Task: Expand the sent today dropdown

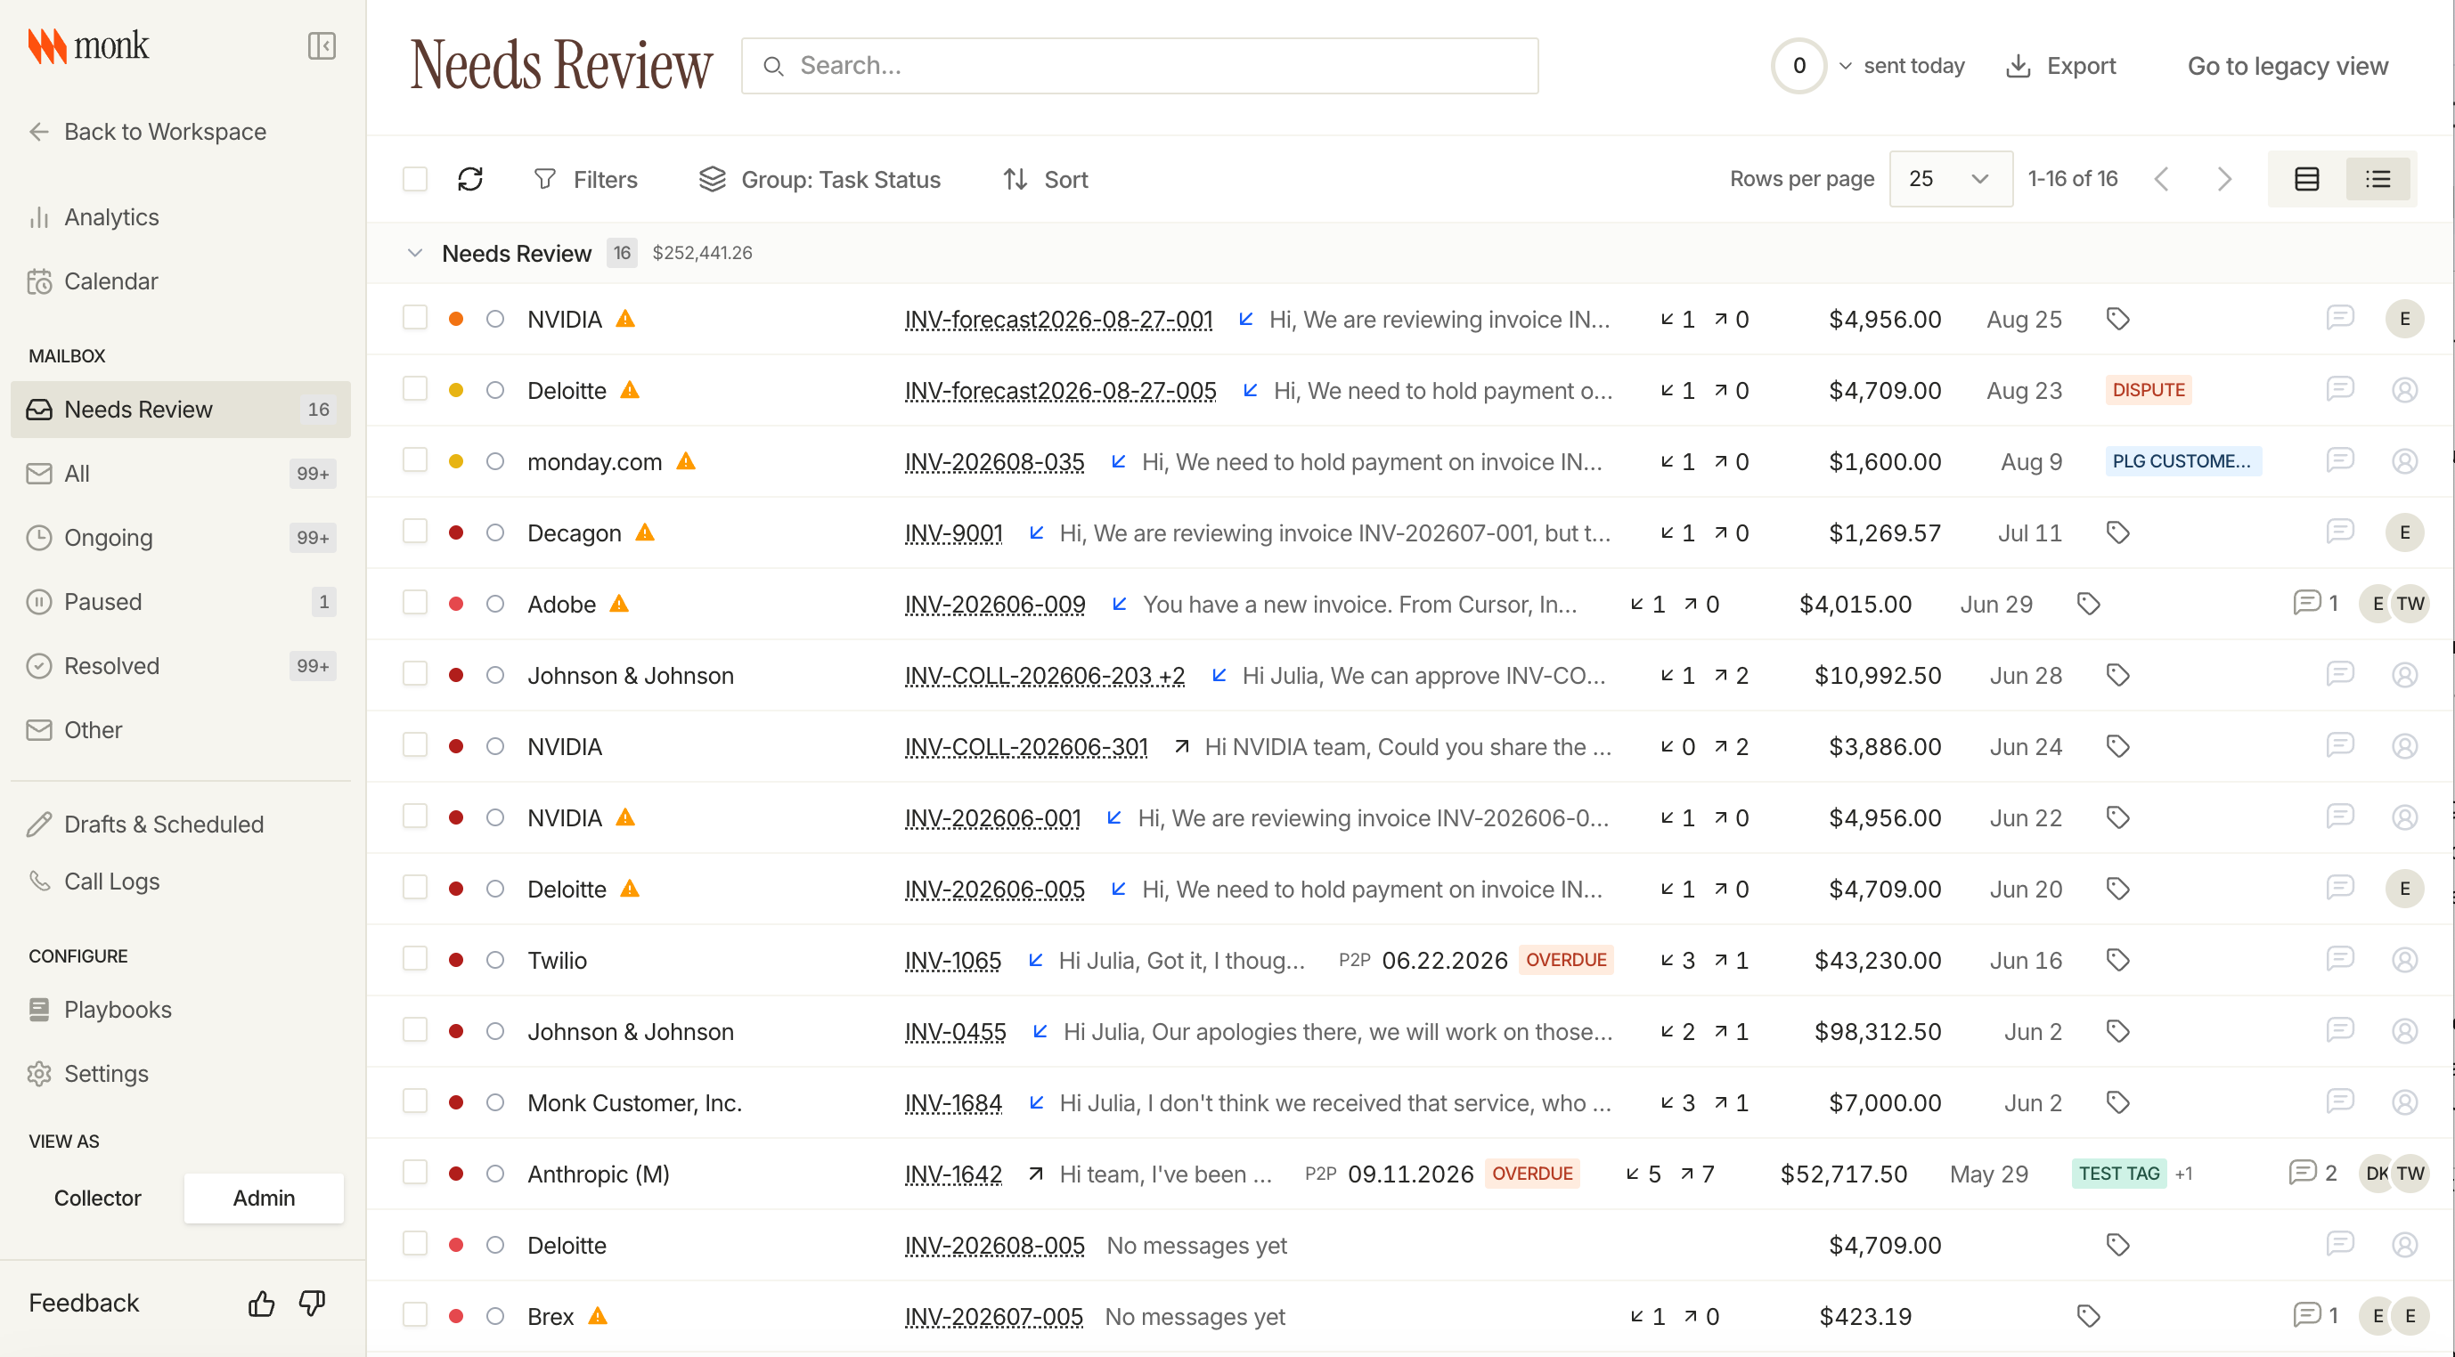Action: tap(1845, 66)
